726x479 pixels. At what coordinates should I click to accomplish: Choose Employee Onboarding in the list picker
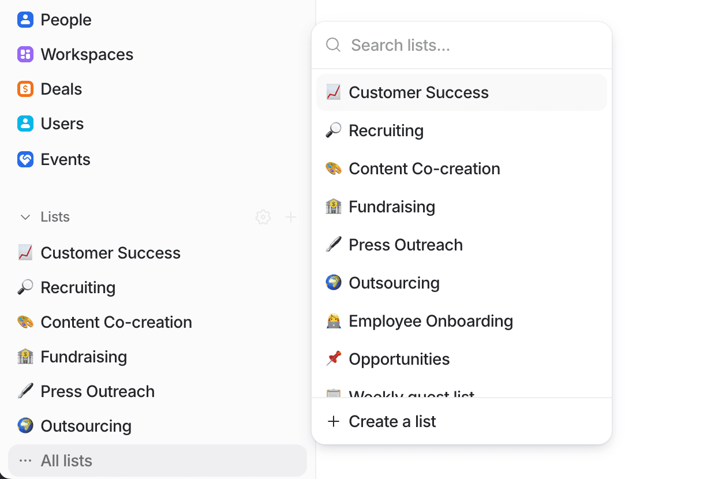(x=431, y=320)
